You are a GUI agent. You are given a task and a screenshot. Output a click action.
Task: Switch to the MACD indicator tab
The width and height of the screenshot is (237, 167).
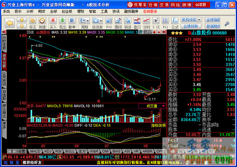35,151
